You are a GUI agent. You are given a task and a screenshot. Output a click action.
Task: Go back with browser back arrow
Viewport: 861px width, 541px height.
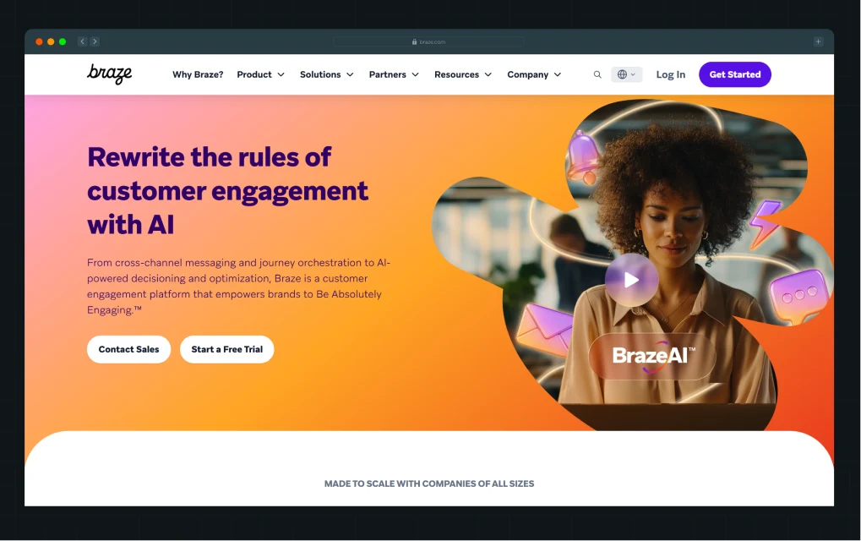point(82,41)
